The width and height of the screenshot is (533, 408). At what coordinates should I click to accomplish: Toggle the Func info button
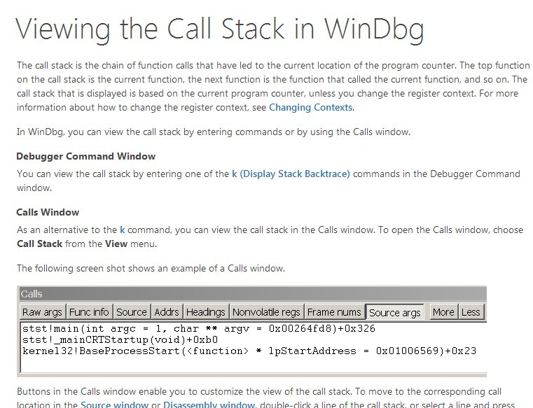tap(89, 312)
